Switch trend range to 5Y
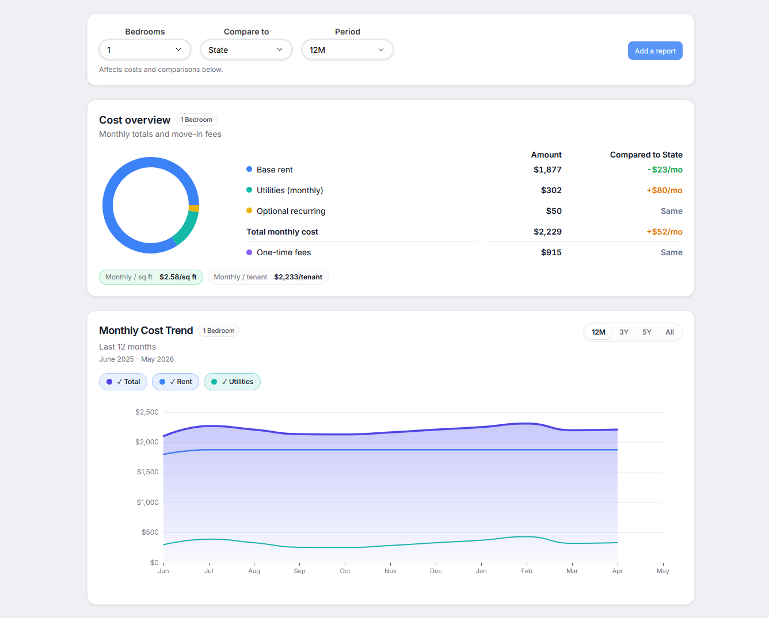Screen dimensions: 769x618 [x=647, y=332]
